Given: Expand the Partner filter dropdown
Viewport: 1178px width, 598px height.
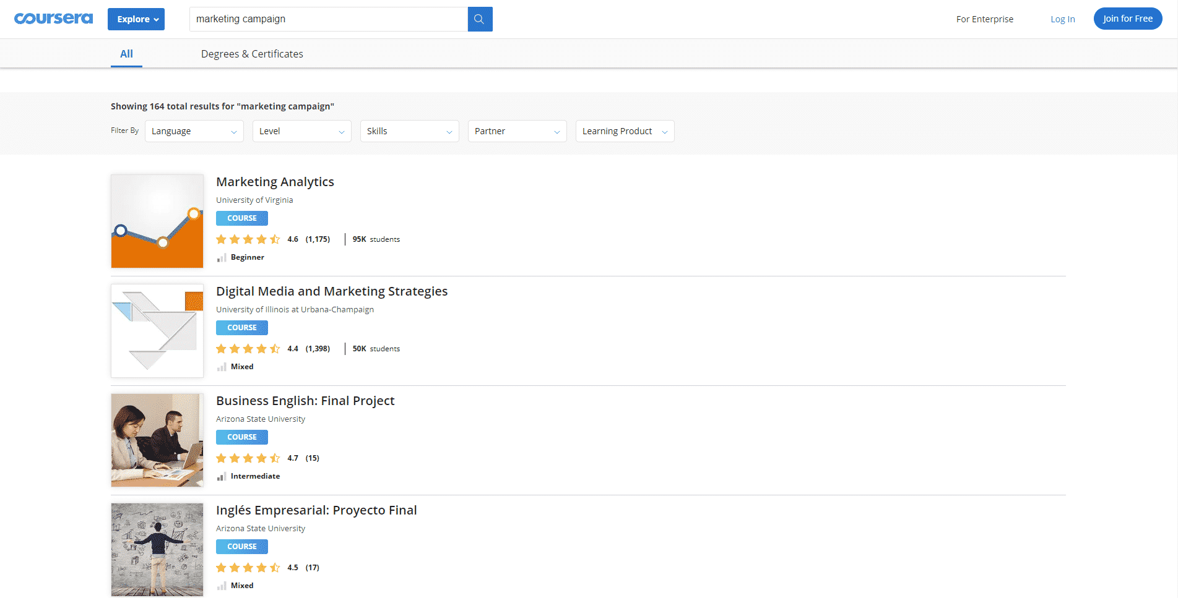Looking at the screenshot, I should pyautogui.click(x=518, y=131).
